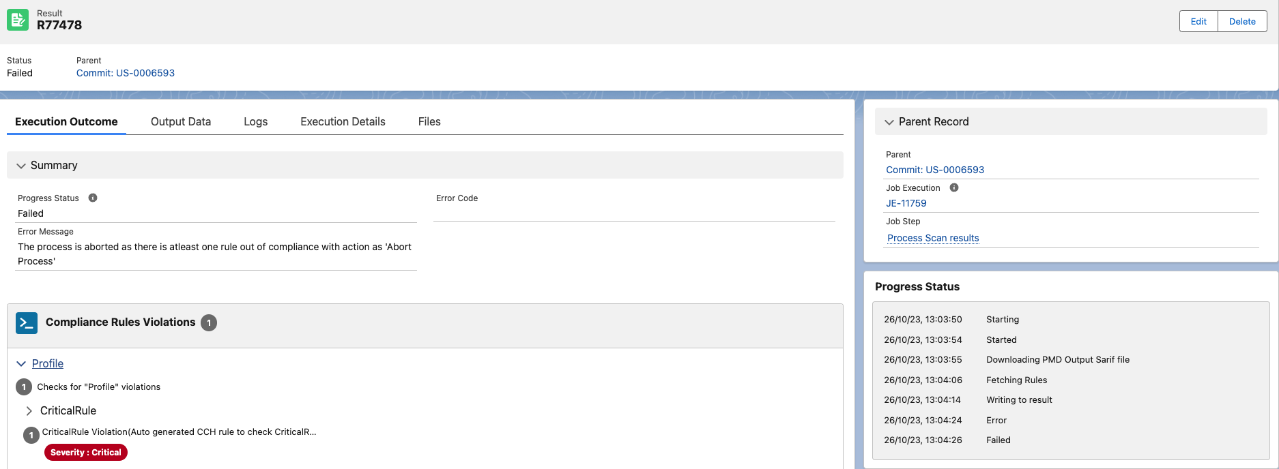Open Commit: US-0006593 link in Parent Record

pyautogui.click(x=935, y=170)
